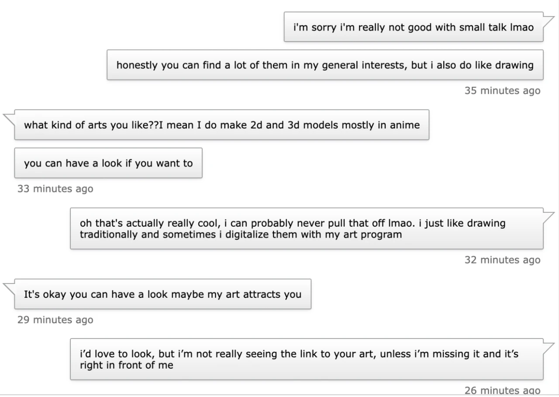Screen dimensions: 559x397
Task: Select the "what kind of arts you like" message
Action: 221,125
